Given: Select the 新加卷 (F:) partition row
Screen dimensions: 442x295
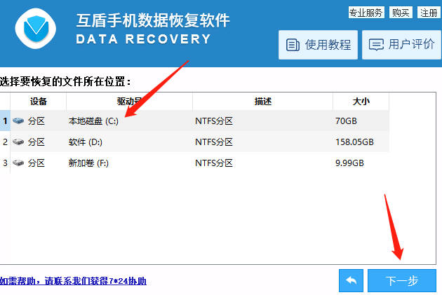Looking at the screenshot, I should coord(194,163).
